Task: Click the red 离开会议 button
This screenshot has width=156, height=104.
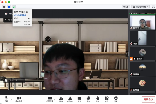Action: pyautogui.click(x=148, y=100)
